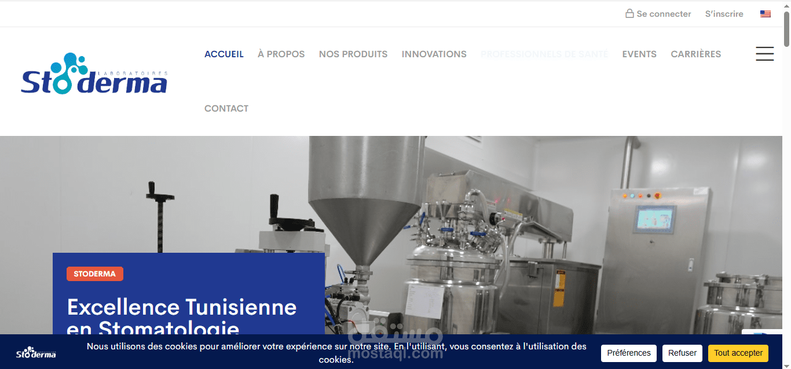Click the page vertical scrollbar thumb
The width and height of the screenshot is (791, 369).
(786, 28)
